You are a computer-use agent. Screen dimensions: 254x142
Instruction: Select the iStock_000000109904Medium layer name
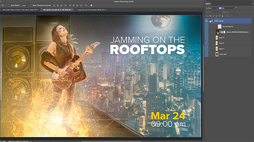pos(237,32)
